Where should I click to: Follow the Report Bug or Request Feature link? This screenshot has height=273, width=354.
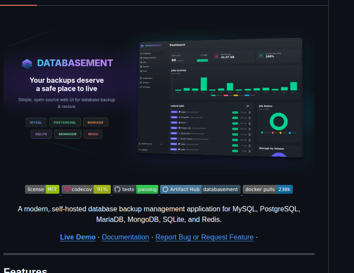point(204,237)
